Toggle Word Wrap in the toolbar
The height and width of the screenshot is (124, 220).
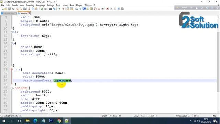(x=76, y=9)
